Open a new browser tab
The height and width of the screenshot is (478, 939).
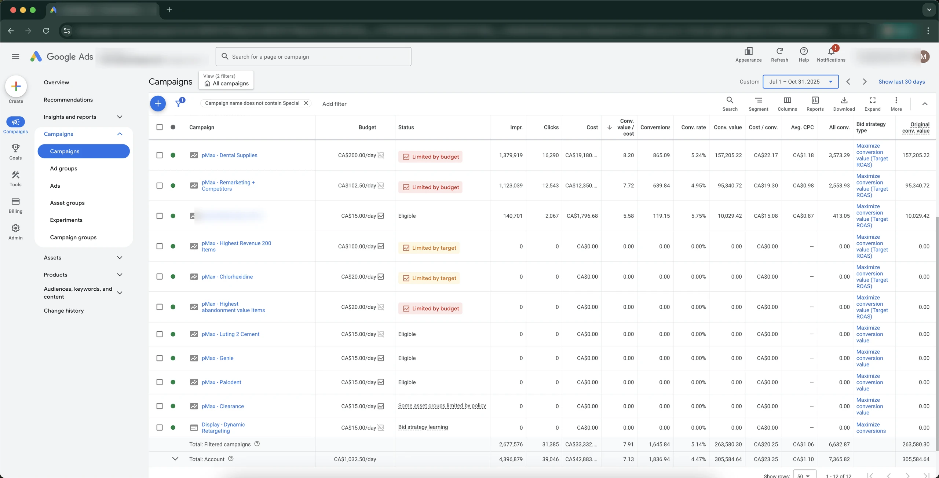(x=169, y=10)
